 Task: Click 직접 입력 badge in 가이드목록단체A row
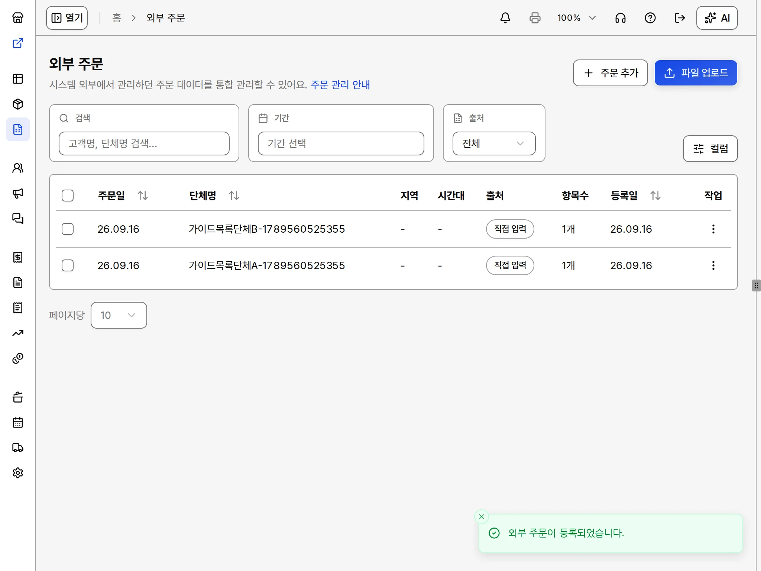(x=510, y=265)
